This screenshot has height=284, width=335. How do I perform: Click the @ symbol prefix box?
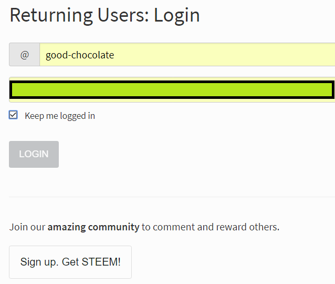24,55
